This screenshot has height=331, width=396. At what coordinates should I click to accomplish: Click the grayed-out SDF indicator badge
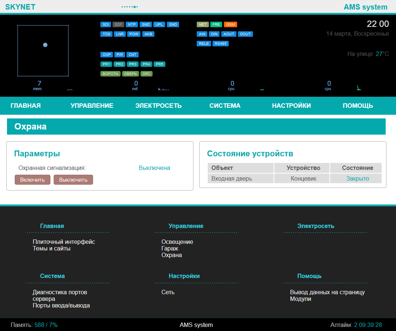pyautogui.click(x=118, y=25)
